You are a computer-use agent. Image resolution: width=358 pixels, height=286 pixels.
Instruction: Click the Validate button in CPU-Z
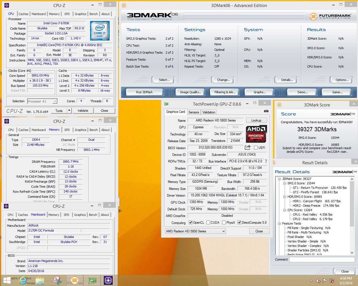click(x=83, y=111)
